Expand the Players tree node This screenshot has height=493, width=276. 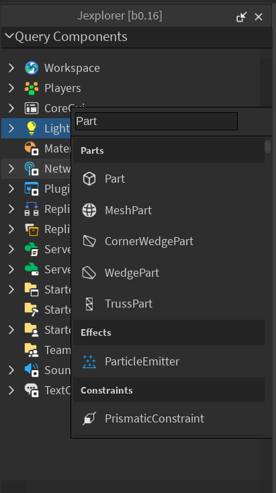point(11,88)
